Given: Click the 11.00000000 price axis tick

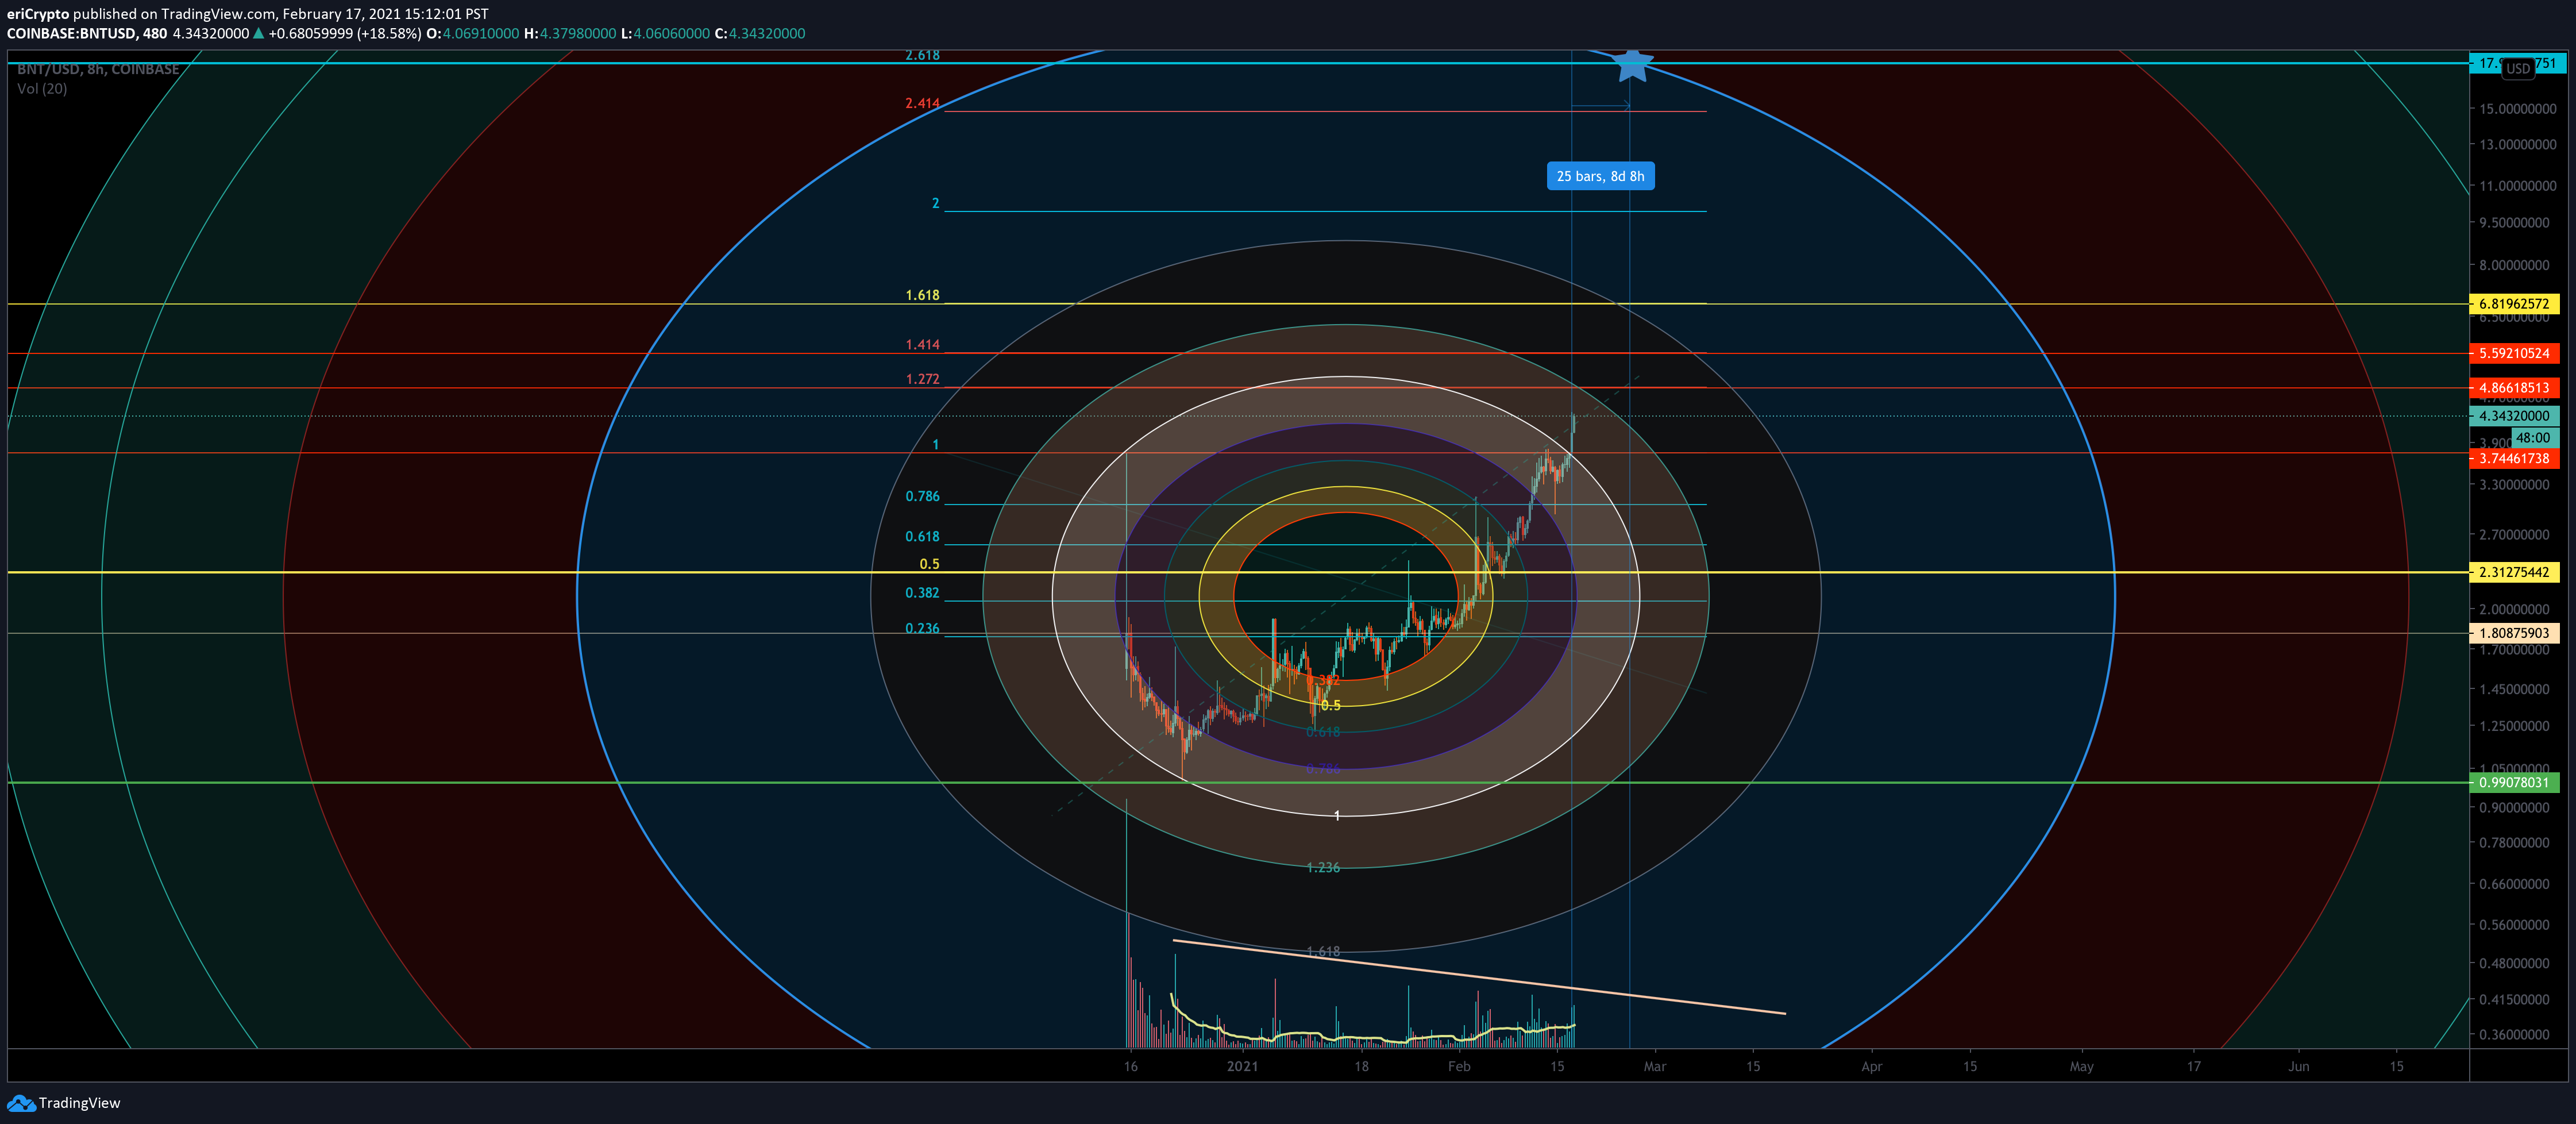Looking at the screenshot, I should click(x=2517, y=186).
